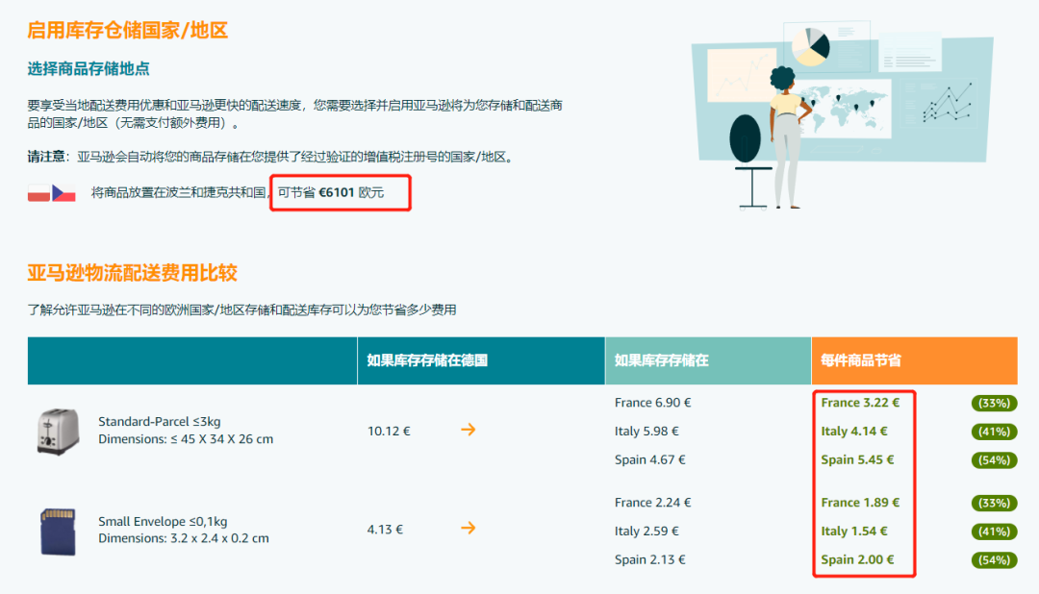Click the 请注意 notice line
The width and height of the screenshot is (1039, 594).
coord(272,157)
